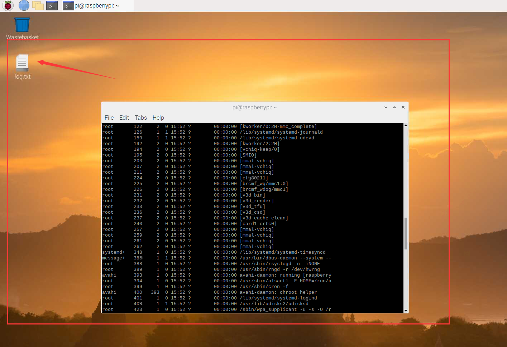Screen dimensions: 507x347
Task: Open the File Manager folder icon
Action: coord(38,5)
